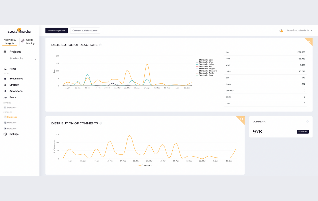Click the Starbucks brand S icon
Image resolution: width=318 pixels, height=201 pixels.
coord(5,108)
